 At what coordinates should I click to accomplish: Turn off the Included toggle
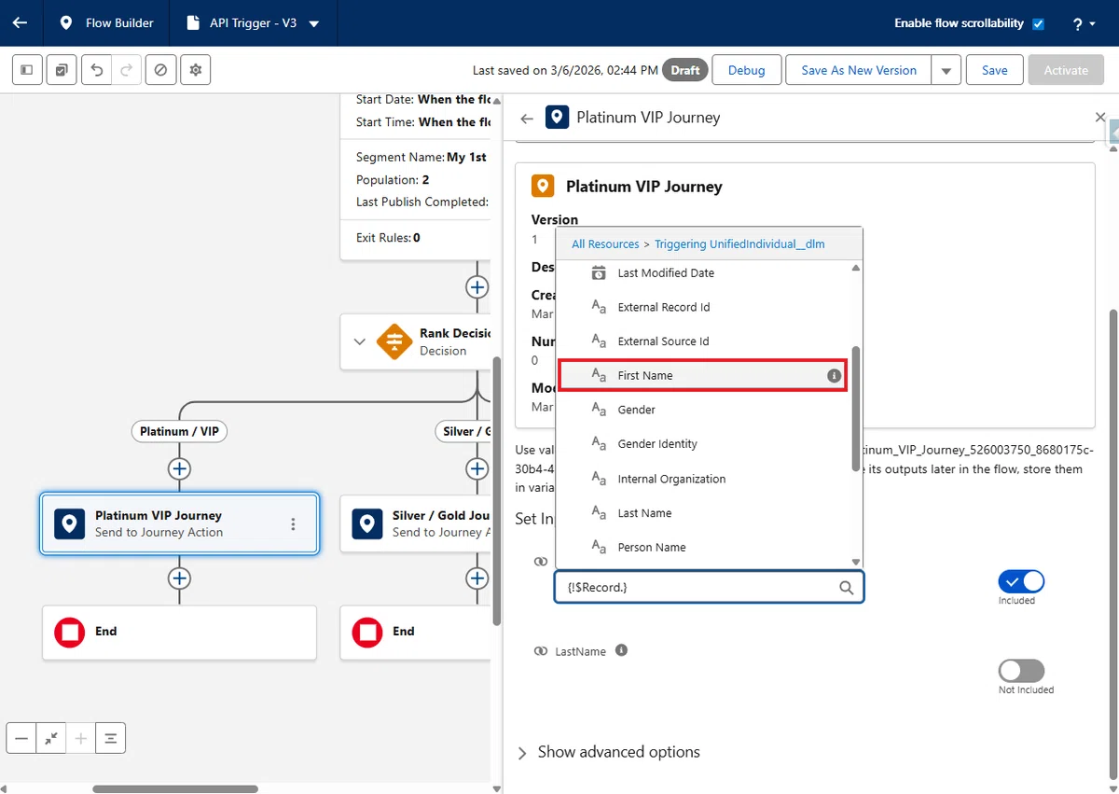click(1021, 581)
